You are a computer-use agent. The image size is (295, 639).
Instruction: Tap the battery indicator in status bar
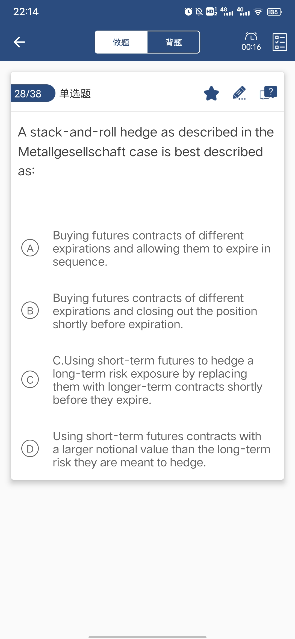tap(274, 12)
